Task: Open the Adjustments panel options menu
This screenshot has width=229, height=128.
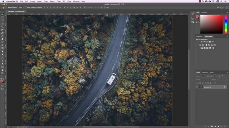Action: click(227, 36)
